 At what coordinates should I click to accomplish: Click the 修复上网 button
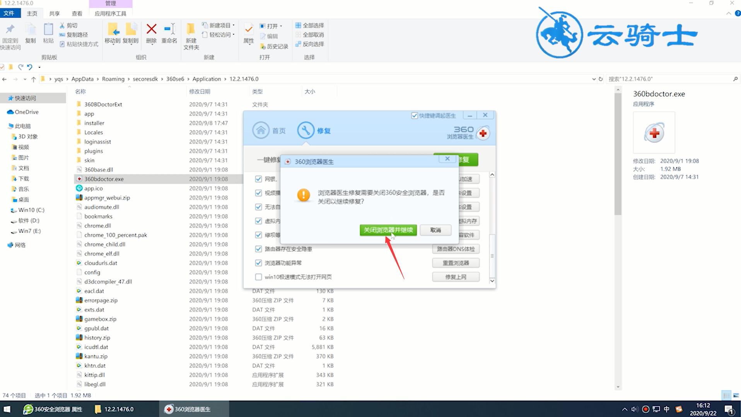456,277
